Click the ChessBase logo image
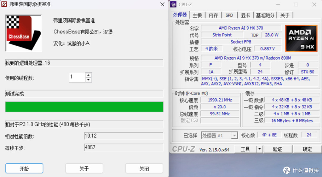The width and height of the screenshot is (322, 177). (24, 33)
